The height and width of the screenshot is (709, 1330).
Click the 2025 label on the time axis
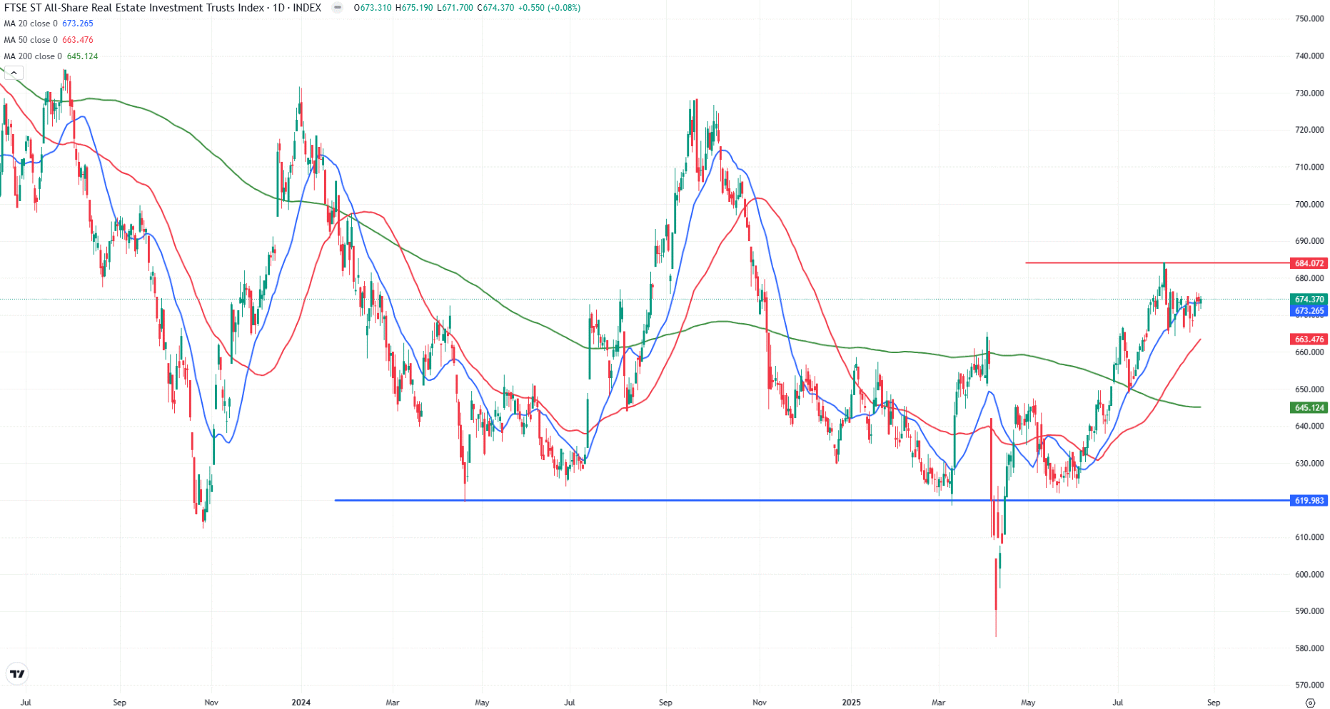[x=852, y=703]
